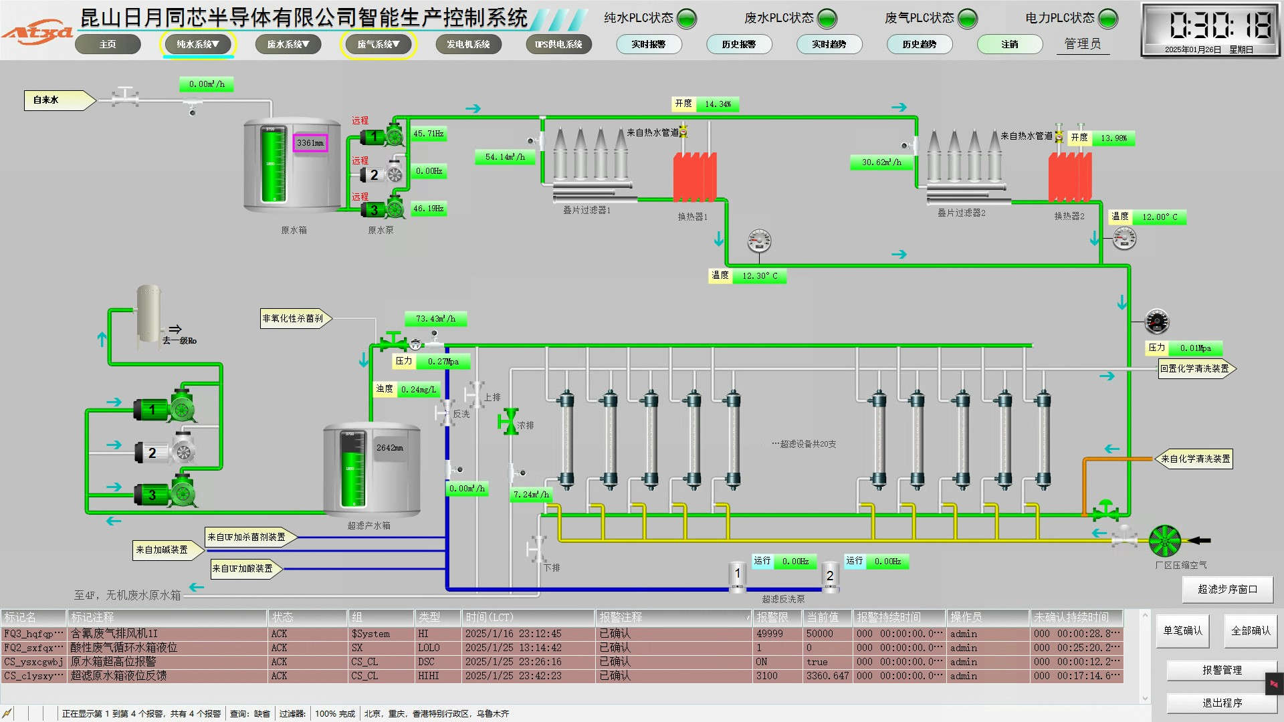
Task: Click the 自来水 inlet valve icon
Action: click(124, 98)
